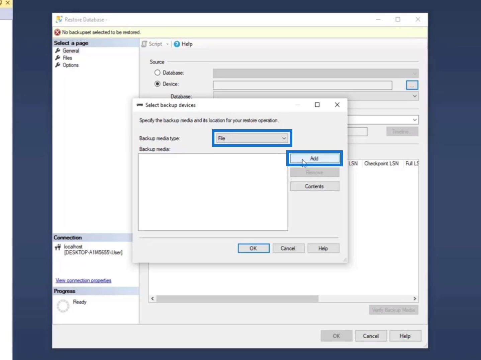
Task: Click the progress spinner icon beside Ready
Action: (63, 306)
